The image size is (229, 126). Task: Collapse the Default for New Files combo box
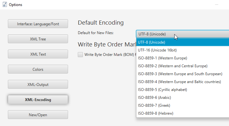(183, 34)
